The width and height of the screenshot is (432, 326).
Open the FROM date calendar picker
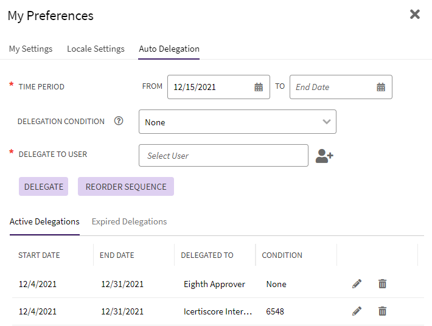[x=259, y=87]
